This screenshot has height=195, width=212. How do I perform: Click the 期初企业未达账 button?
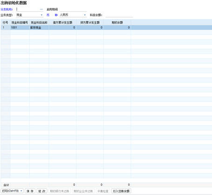(83, 191)
